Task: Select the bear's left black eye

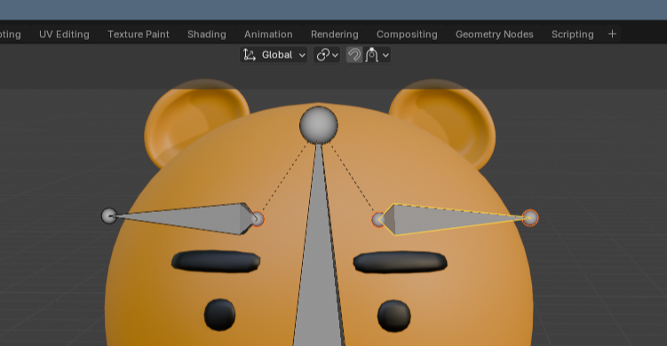Action: (219, 315)
